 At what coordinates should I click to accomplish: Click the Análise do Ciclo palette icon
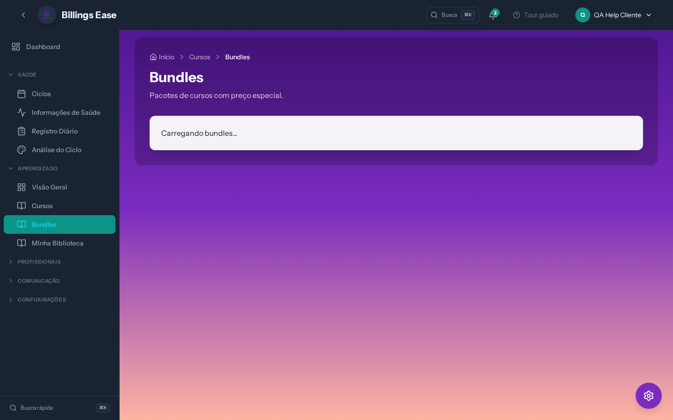(21, 150)
